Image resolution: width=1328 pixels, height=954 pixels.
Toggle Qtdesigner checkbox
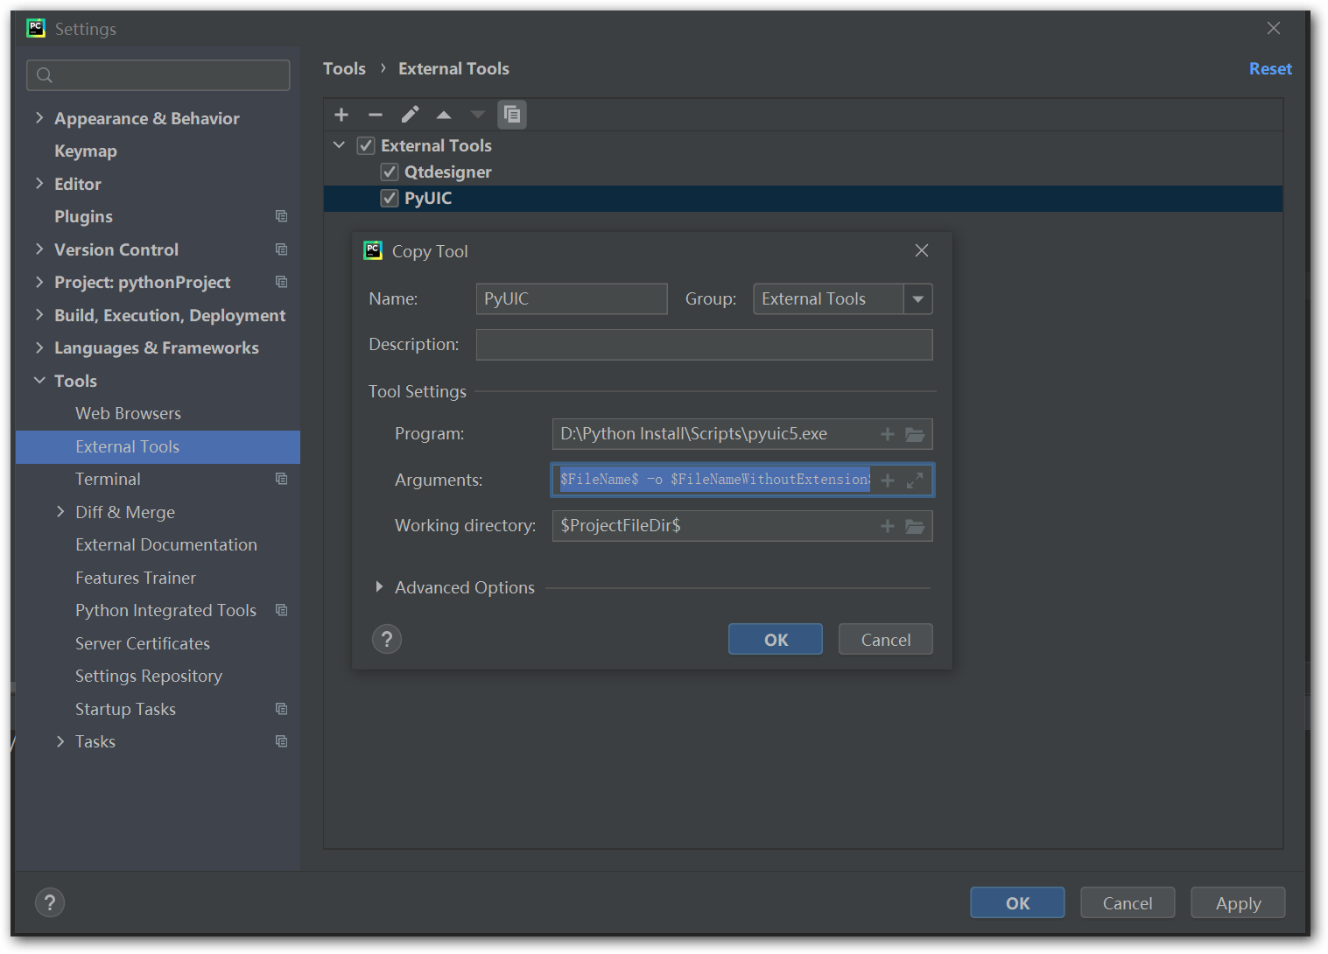tap(390, 172)
